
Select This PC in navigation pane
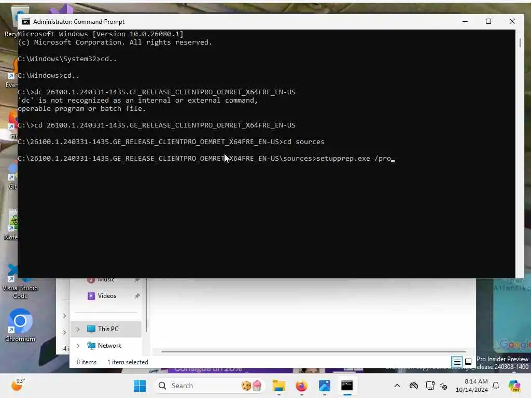click(x=106, y=329)
